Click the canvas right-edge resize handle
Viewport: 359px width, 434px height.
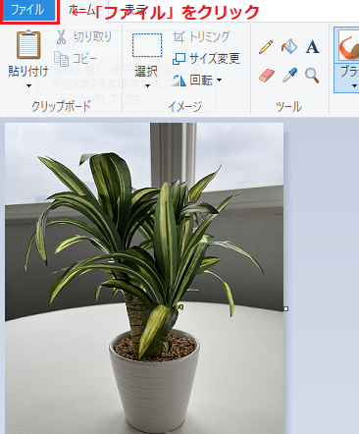pyautogui.click(x=286, y=308)
